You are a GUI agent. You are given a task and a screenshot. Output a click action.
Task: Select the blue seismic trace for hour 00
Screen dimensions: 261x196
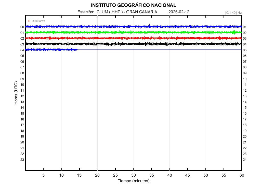click(133, 27)
